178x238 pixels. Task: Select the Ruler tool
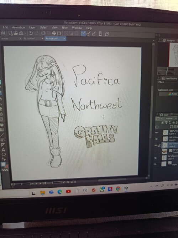(x=3, y=145)
